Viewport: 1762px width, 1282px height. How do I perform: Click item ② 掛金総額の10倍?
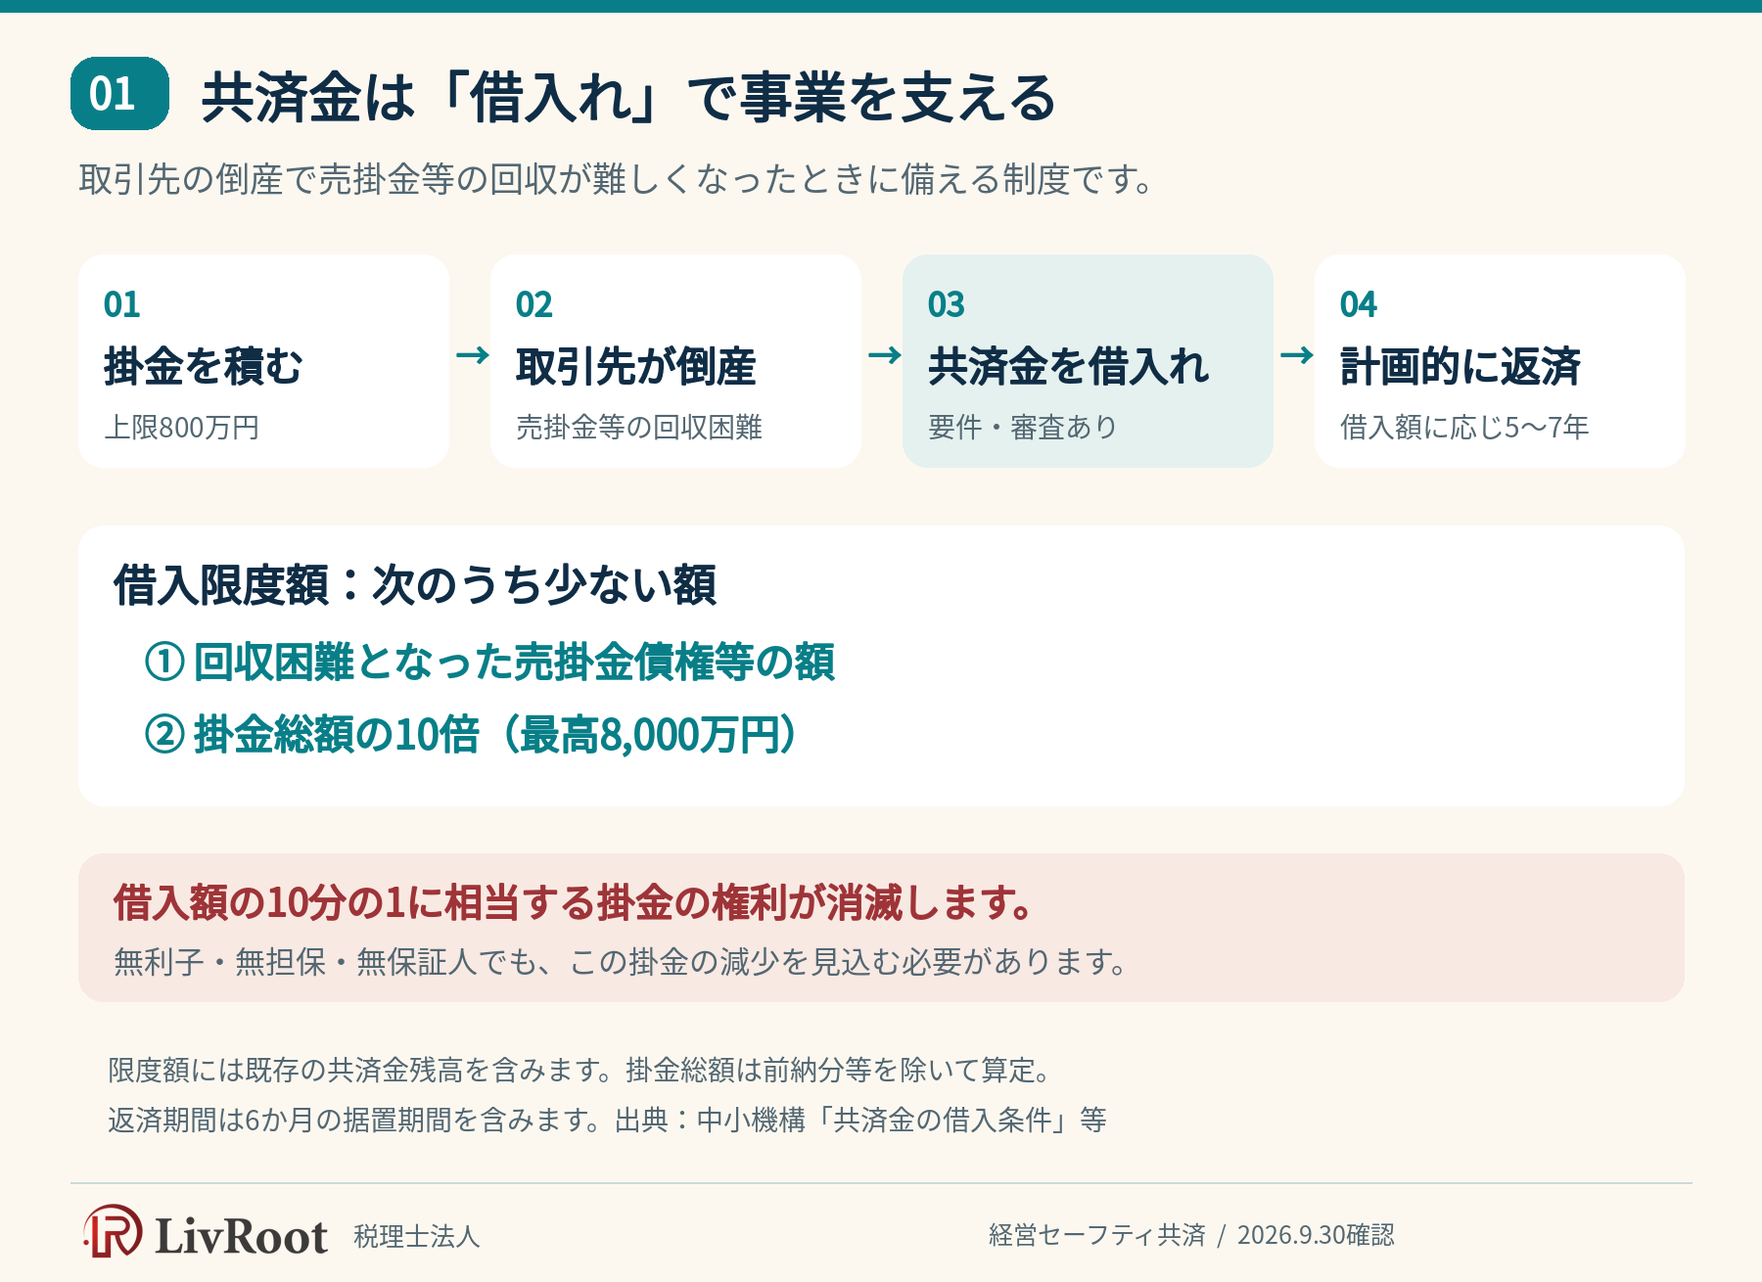[474, 734]
